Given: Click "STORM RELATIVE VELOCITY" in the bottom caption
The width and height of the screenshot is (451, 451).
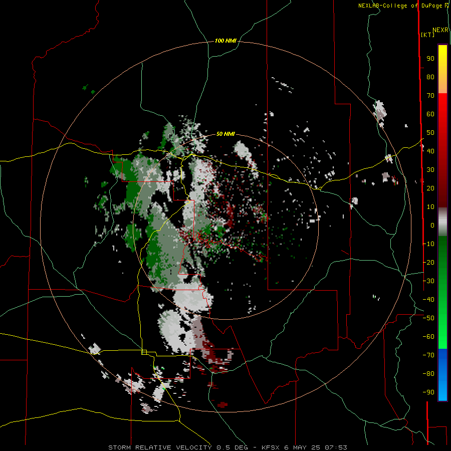Looking at the screenshot, I should (x=160, y=447).
